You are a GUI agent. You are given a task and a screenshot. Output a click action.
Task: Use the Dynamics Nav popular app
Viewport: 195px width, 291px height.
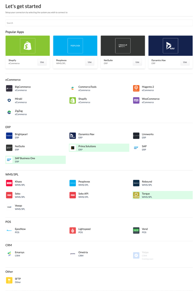185,62
